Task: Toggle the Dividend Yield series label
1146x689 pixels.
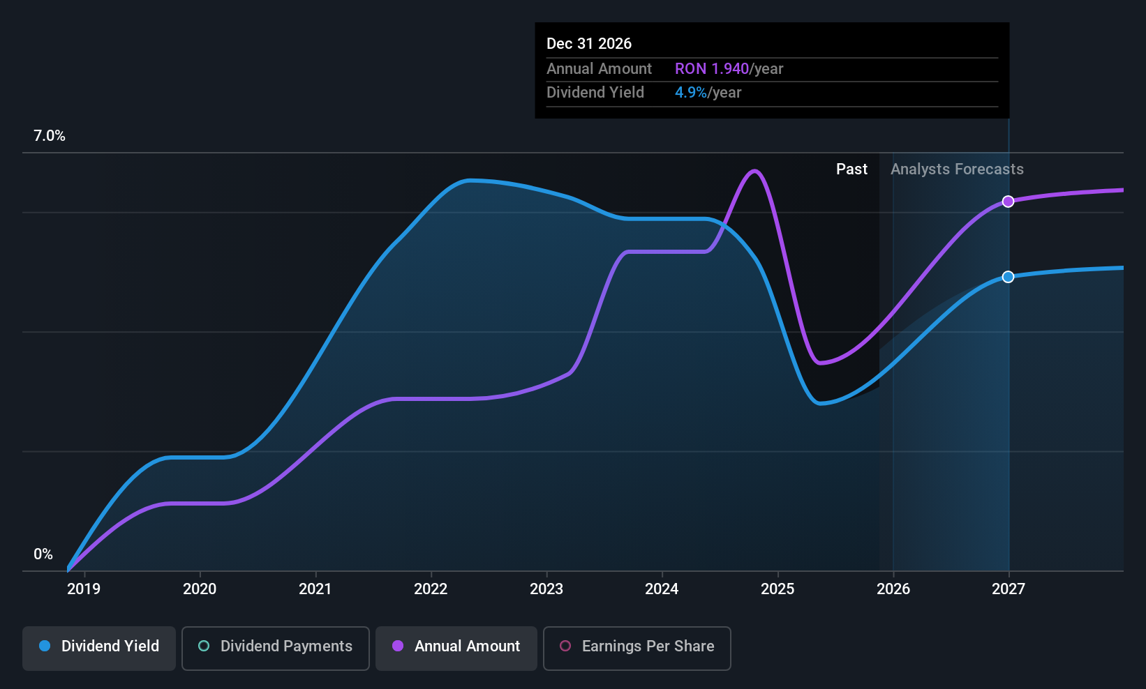Action: [x=110, y=646]
